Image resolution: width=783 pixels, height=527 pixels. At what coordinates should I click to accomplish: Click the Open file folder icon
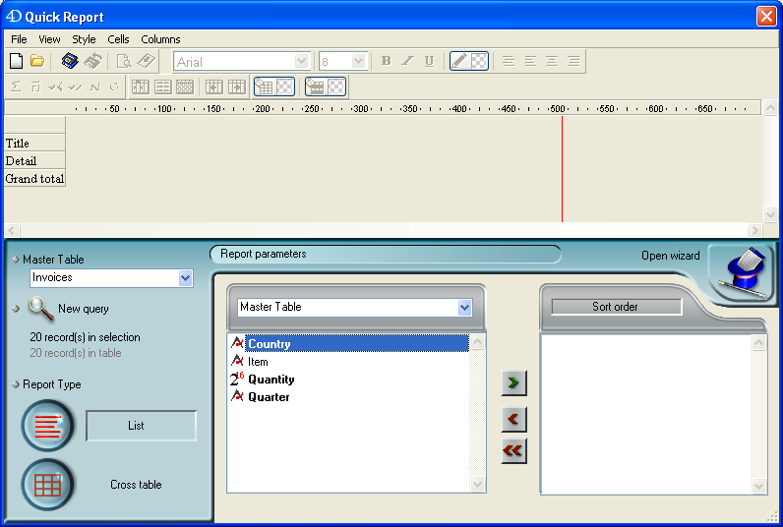coord(37,61)
